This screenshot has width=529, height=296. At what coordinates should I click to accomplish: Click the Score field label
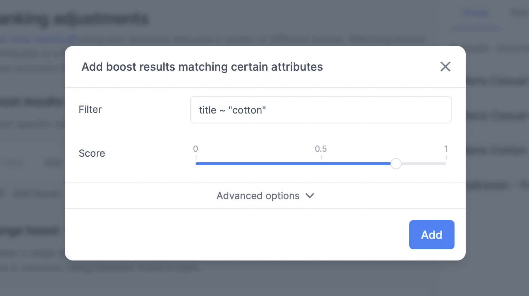point(92,153)
